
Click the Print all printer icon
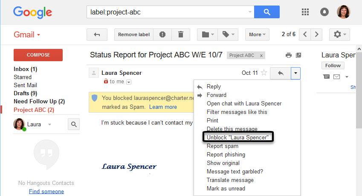[x=288, y=55]
